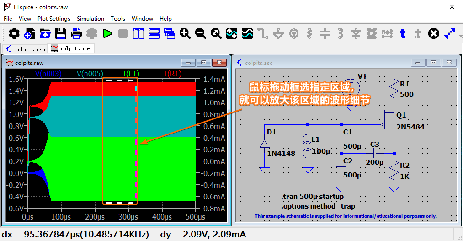Screen dimensions: 463x241
Task: Click the grey configure analysis gear
Action: point(92,33)
